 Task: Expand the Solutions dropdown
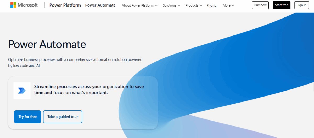click(x=171, y=5)
